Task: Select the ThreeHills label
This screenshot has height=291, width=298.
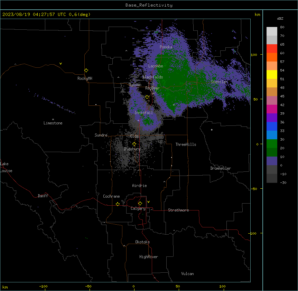Action: [x=186, y=144]
